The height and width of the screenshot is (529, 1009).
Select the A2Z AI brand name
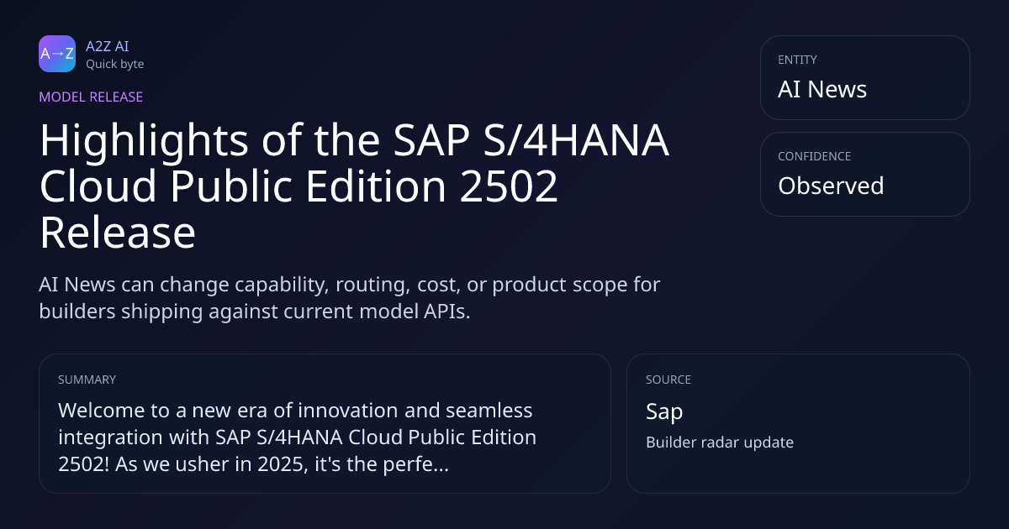tap(107, 46)
